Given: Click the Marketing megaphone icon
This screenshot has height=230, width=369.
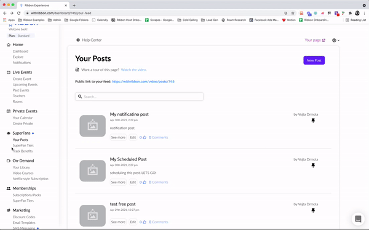Looking at the screenshot, I should (x=9, y=210).
